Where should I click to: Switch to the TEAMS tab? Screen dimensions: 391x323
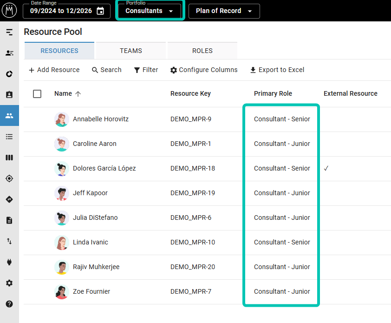point(131,51)
